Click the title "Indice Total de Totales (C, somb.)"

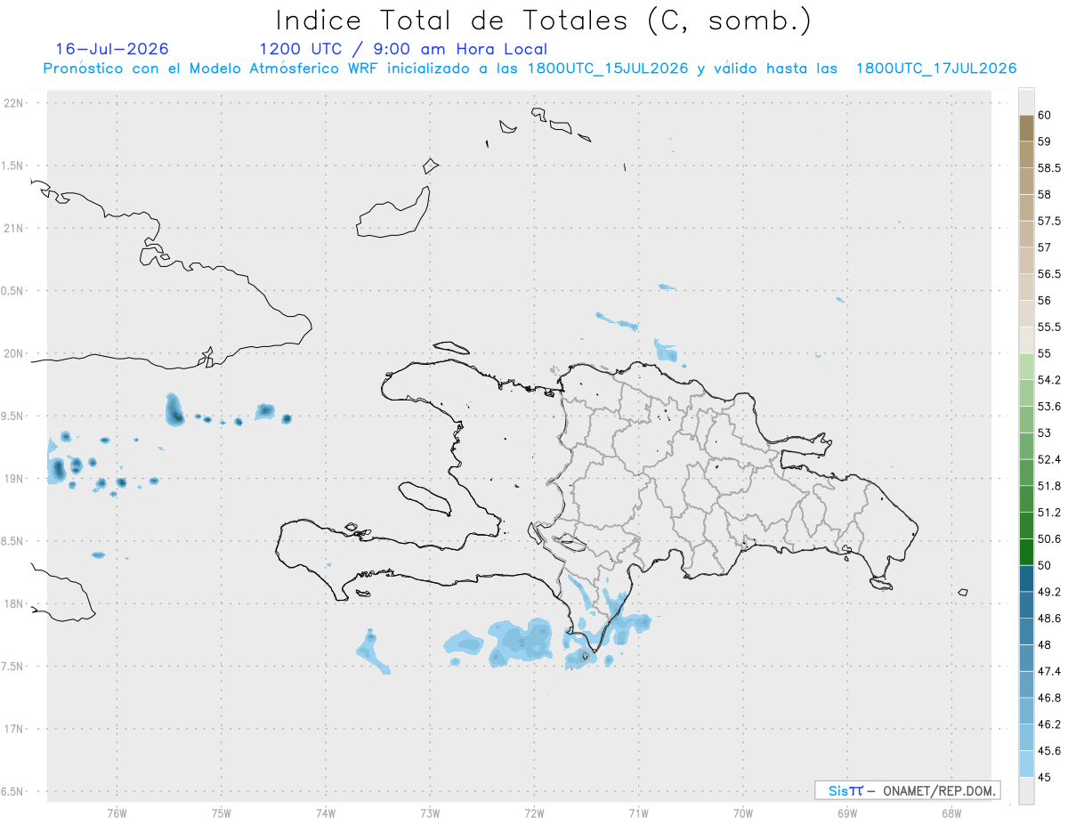pos(544,20)
